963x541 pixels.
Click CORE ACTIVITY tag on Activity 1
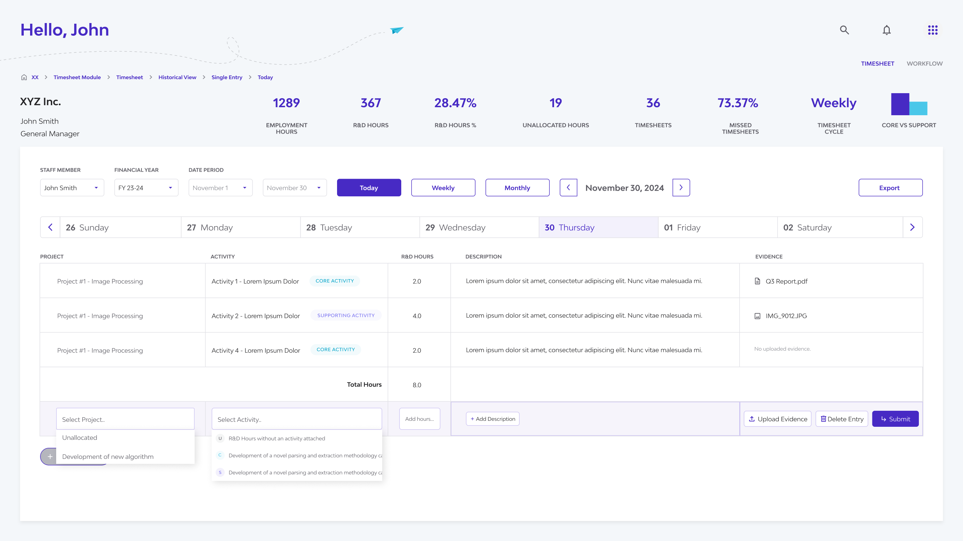(x=335, y=281)
